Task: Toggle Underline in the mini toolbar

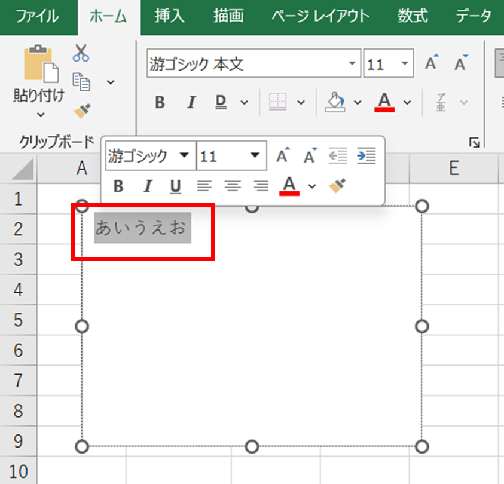Action: pos(175,186)
